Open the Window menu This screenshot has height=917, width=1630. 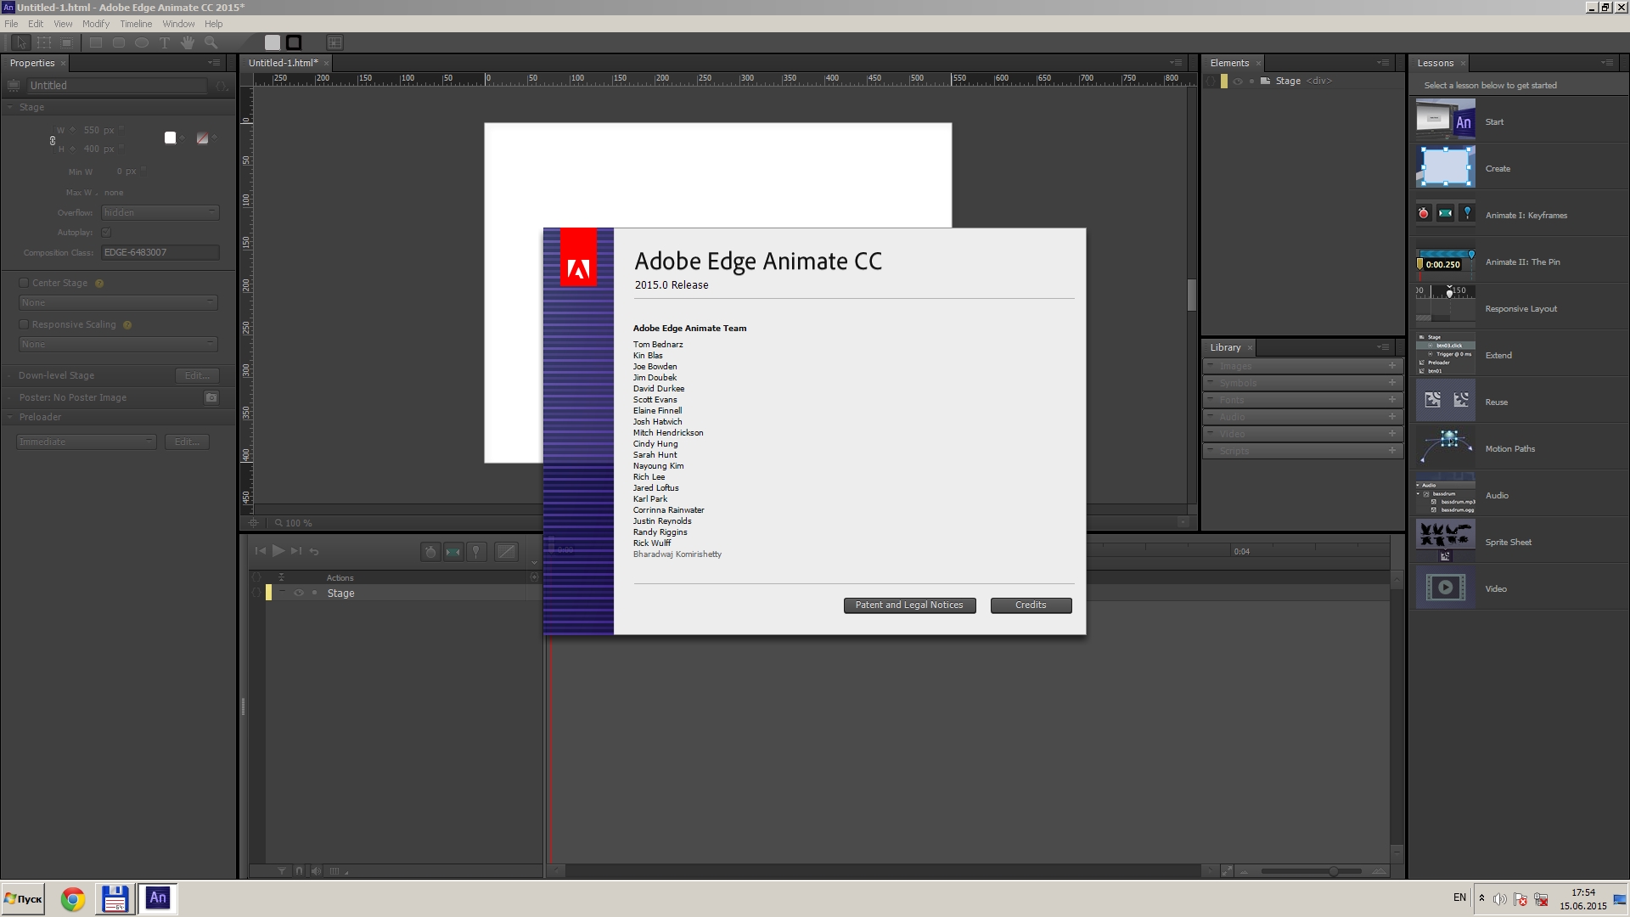point(178,24)
